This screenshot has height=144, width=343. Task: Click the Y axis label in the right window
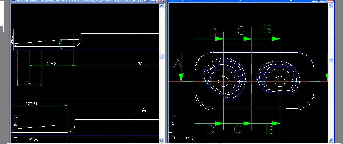(173, 117)
